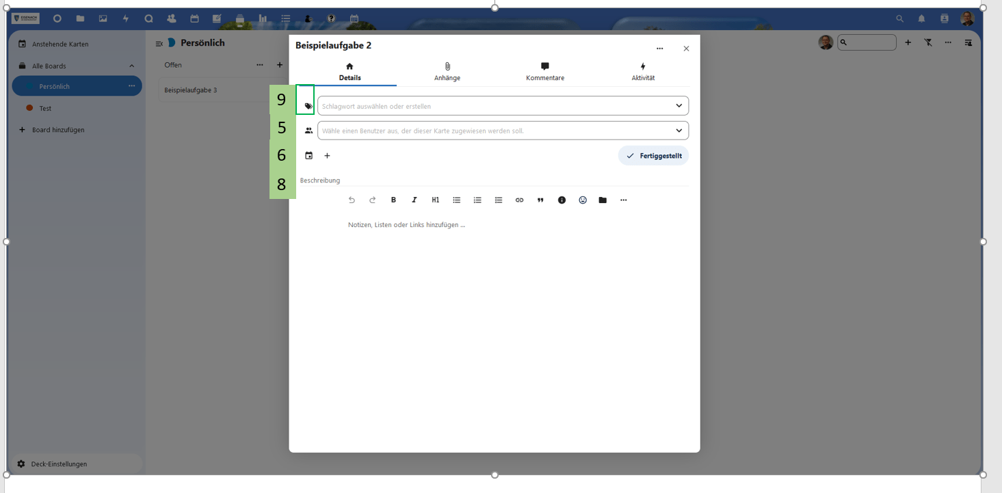
Task: Insert a task checklist in description
Action: (x=499, y=200)
